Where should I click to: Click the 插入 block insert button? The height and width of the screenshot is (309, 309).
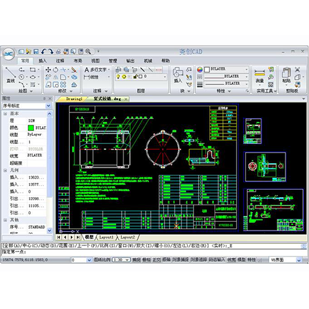point(178,75)
